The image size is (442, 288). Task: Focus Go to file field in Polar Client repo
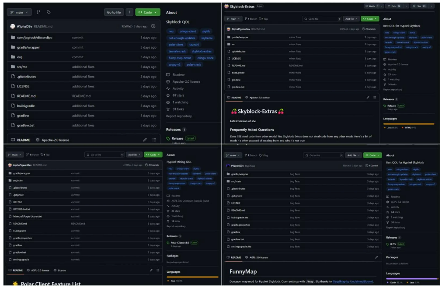104,155
